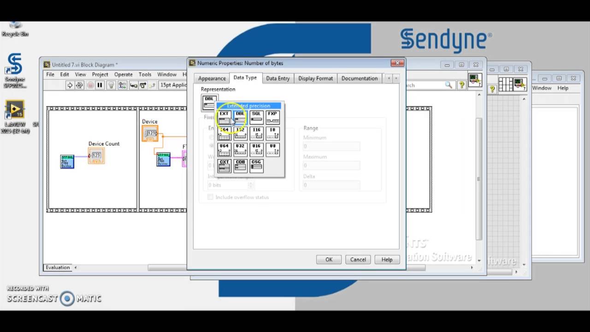Screen dimensions: 590x332
Task: Choose I8 byte integer representation
Action: click(272, 133)
